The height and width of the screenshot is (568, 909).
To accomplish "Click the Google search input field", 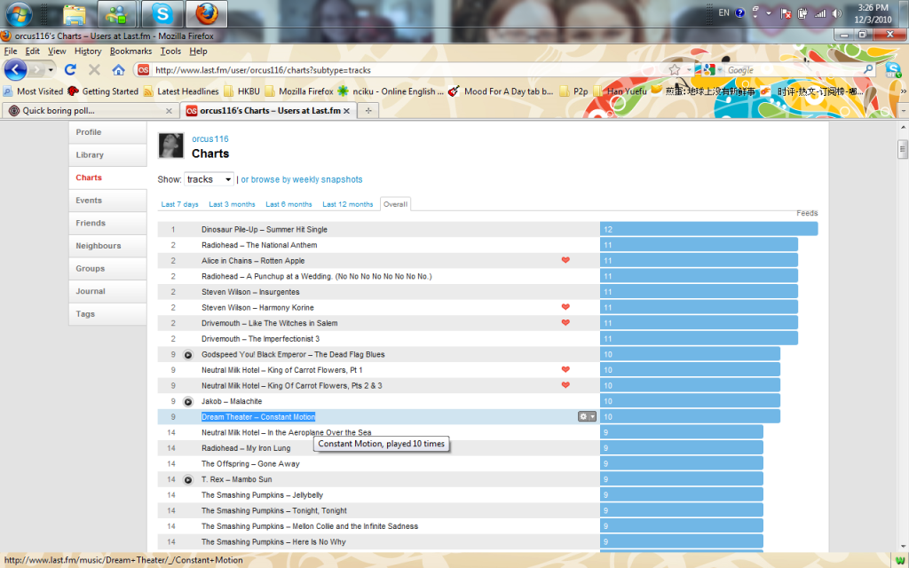I will (793, 70).
